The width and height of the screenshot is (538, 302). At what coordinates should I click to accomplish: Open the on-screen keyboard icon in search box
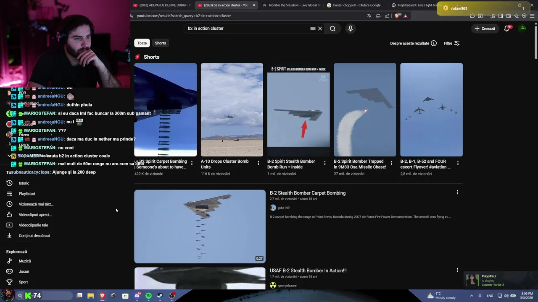[313, 29]
